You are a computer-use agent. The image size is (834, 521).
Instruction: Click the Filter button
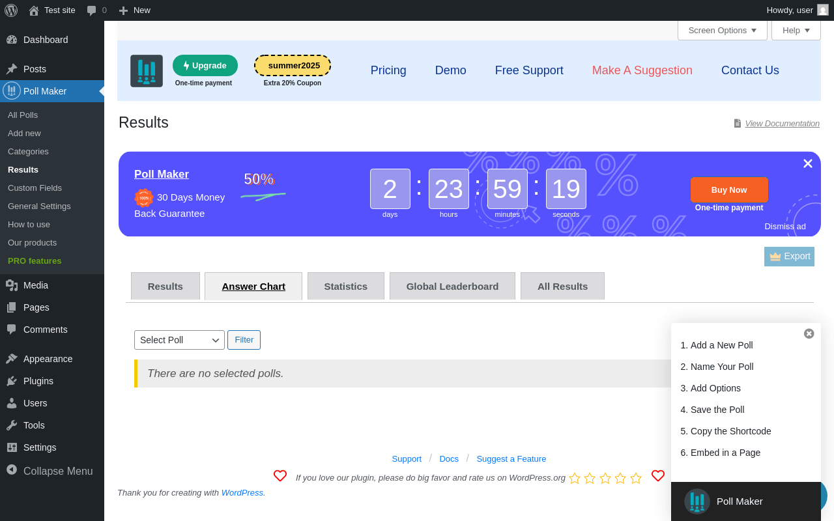(244, 340)
